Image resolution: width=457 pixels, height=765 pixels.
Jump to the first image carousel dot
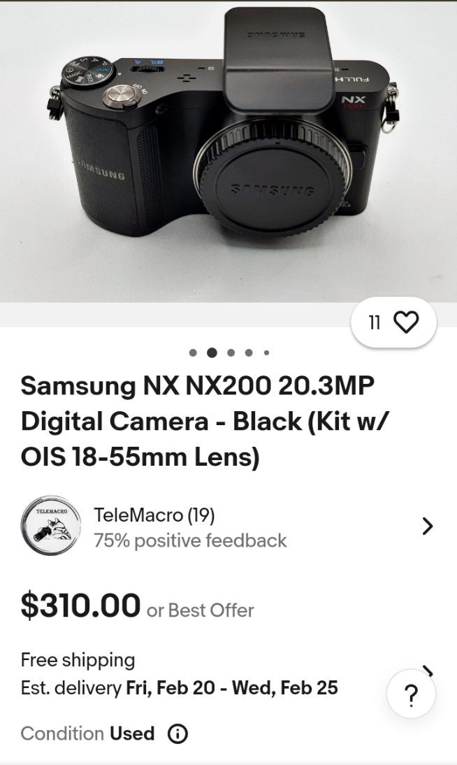pyautogui.click(x=193, y=352)
